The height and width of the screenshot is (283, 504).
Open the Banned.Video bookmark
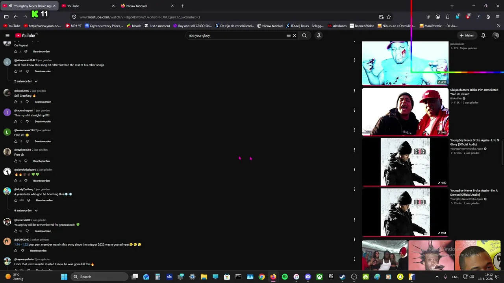(362, 26)
